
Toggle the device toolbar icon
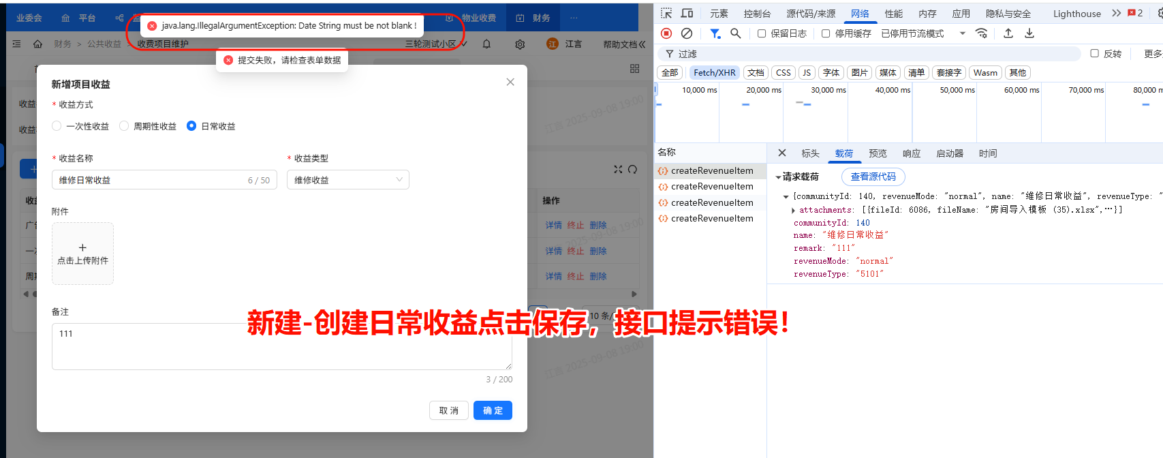click(x=687, y=13)
